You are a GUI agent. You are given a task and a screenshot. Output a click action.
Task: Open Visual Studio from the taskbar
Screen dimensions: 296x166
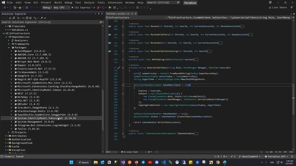tap(123, 162)
